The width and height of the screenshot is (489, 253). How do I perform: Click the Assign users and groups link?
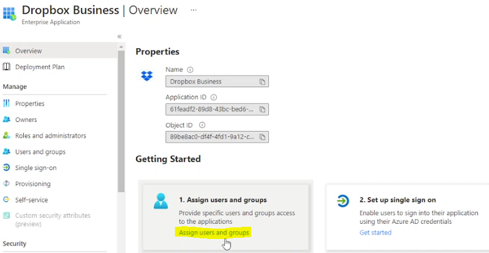(x=214, y=233)
